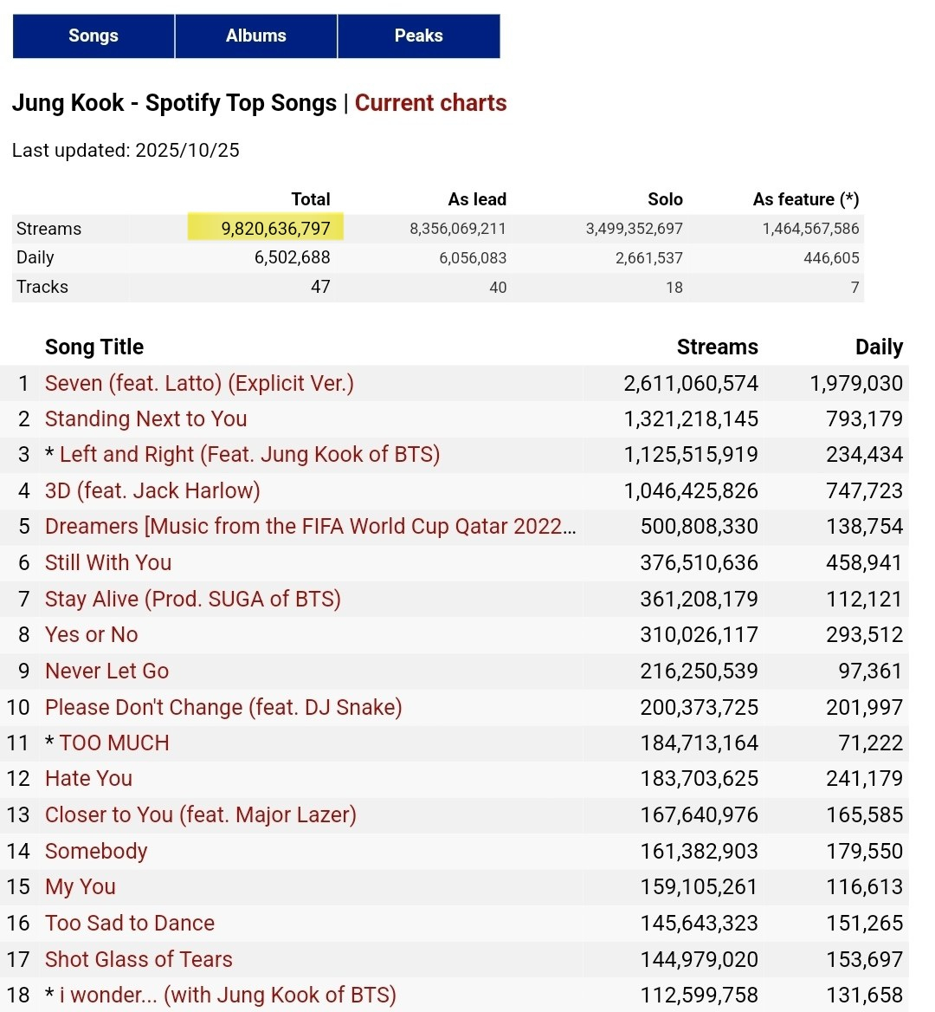Select 3D (feat. Jack Harlow) link
The height and width of the screenshot is (1012, 935).
pos(152,491)
